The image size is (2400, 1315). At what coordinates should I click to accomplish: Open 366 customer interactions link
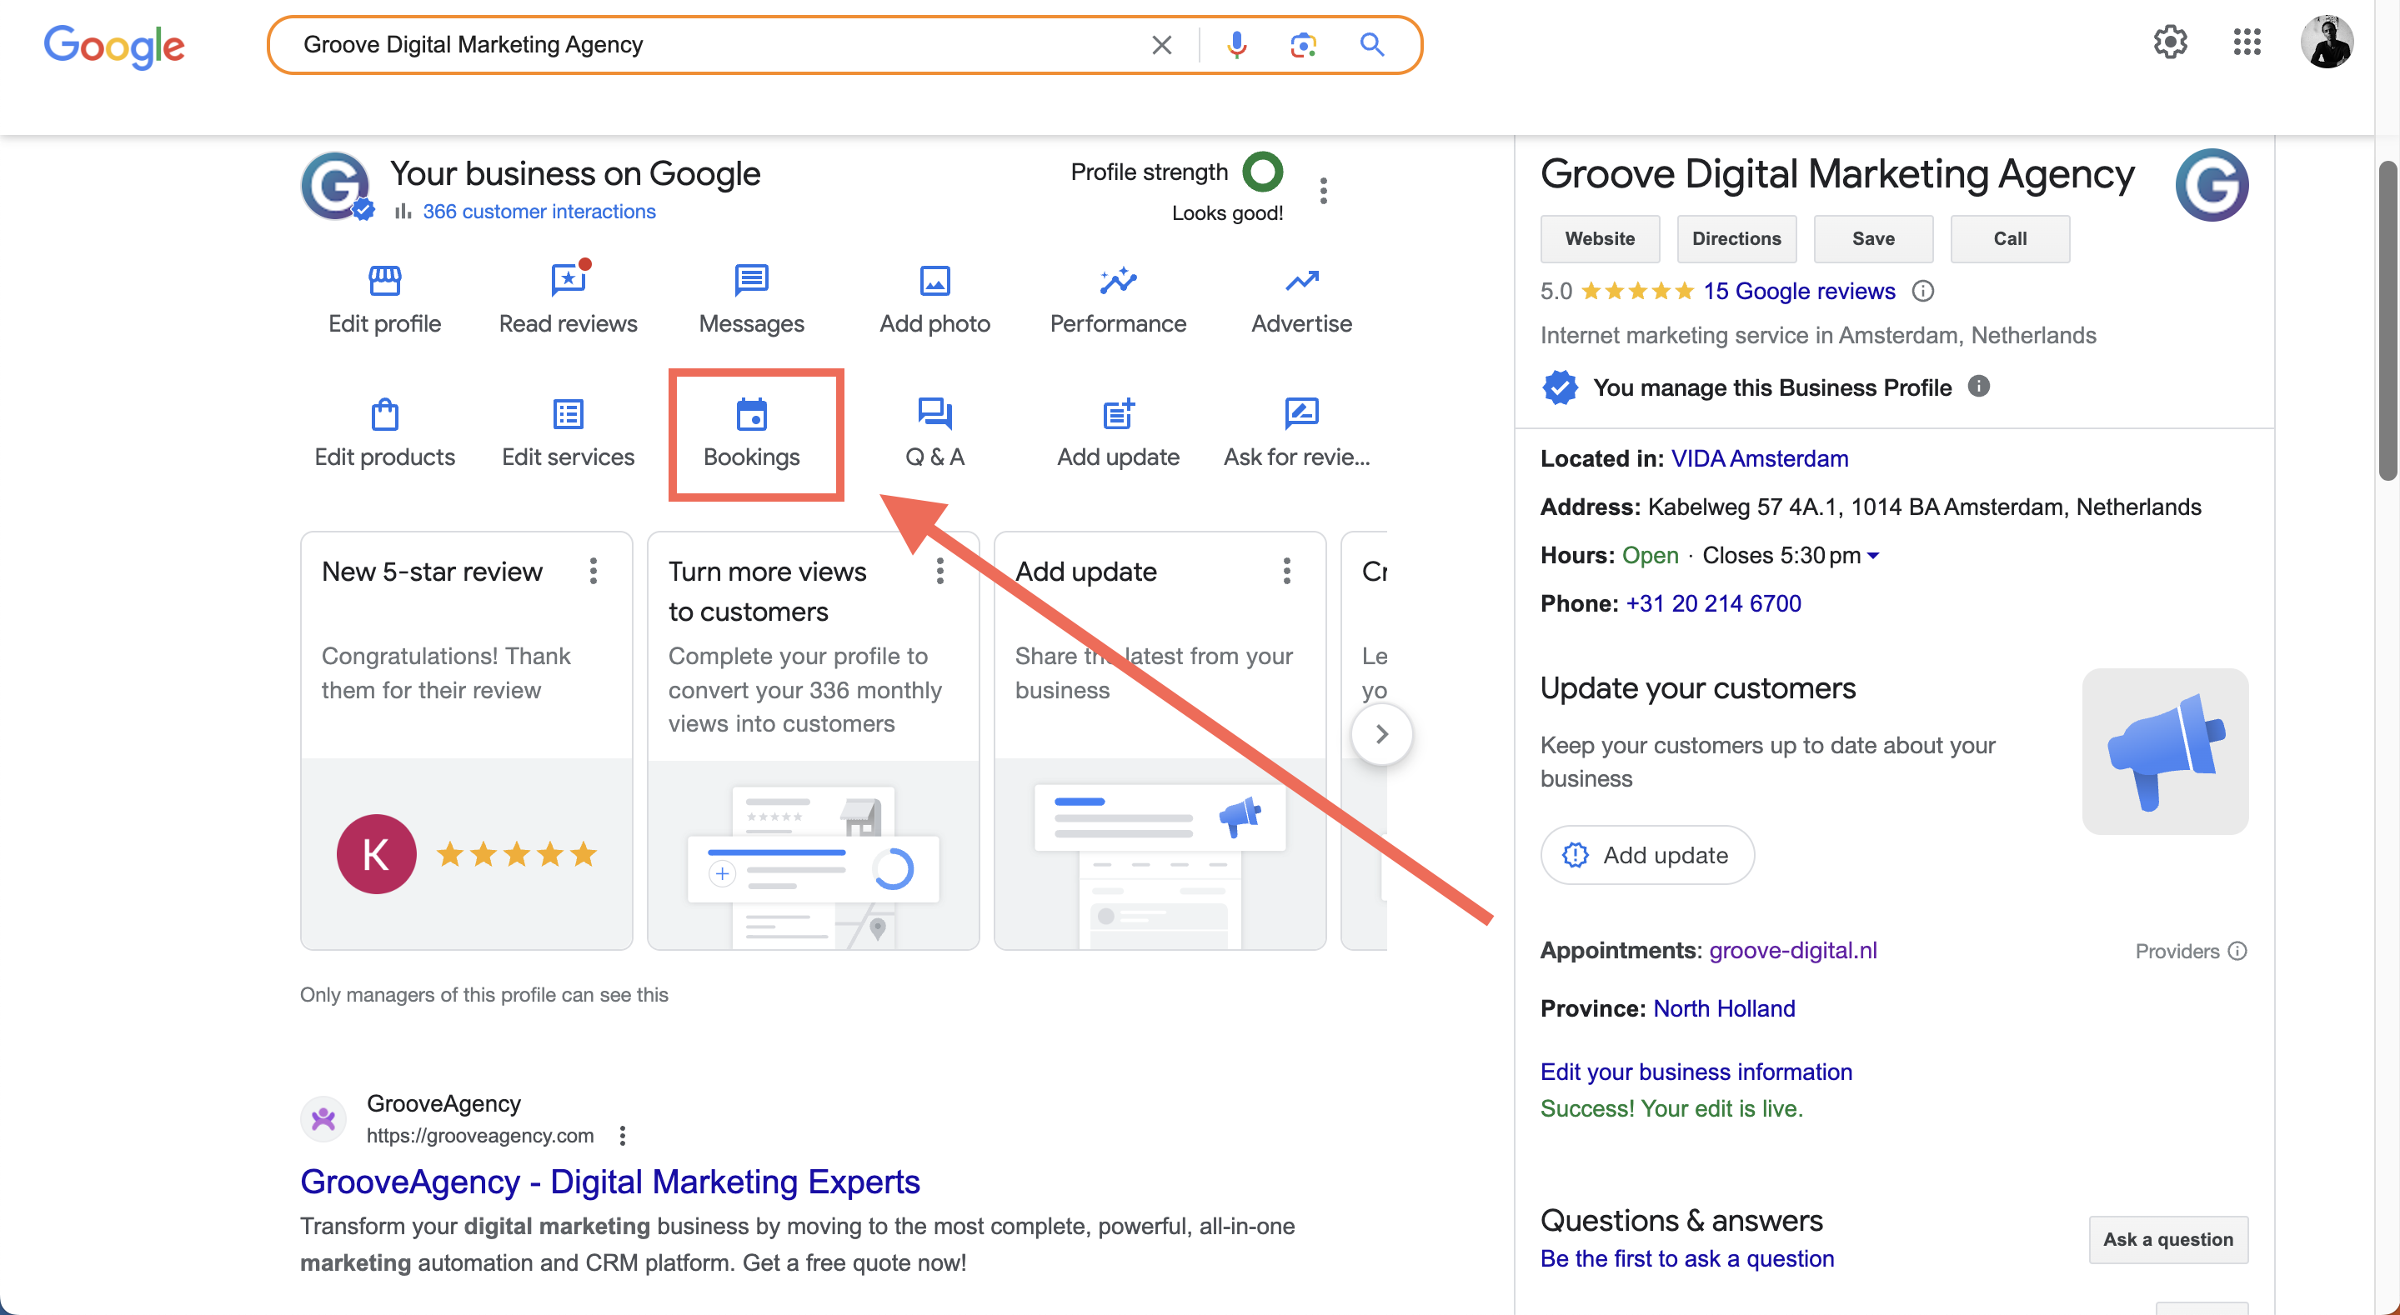(539, 212)
